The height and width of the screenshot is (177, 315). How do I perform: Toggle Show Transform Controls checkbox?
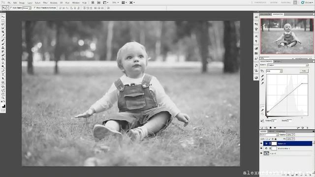pyautogui.click(x=35, y=8)
